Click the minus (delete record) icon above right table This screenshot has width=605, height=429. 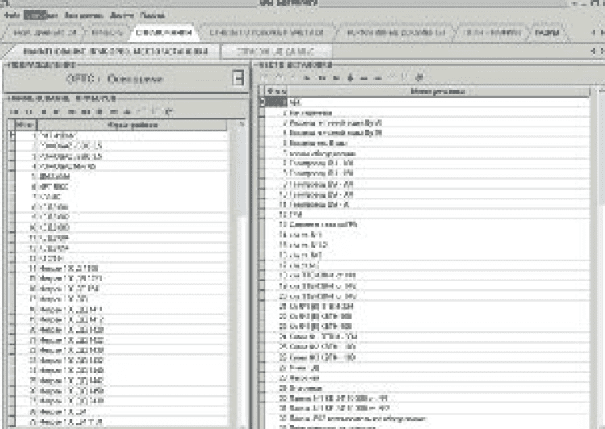click(x=364, y=78)
